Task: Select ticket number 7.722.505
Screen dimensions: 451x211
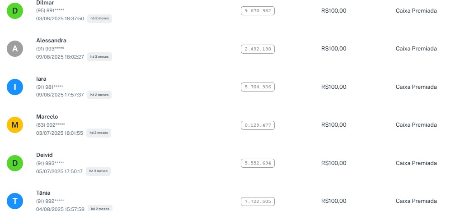Action: tap(258, 201)
